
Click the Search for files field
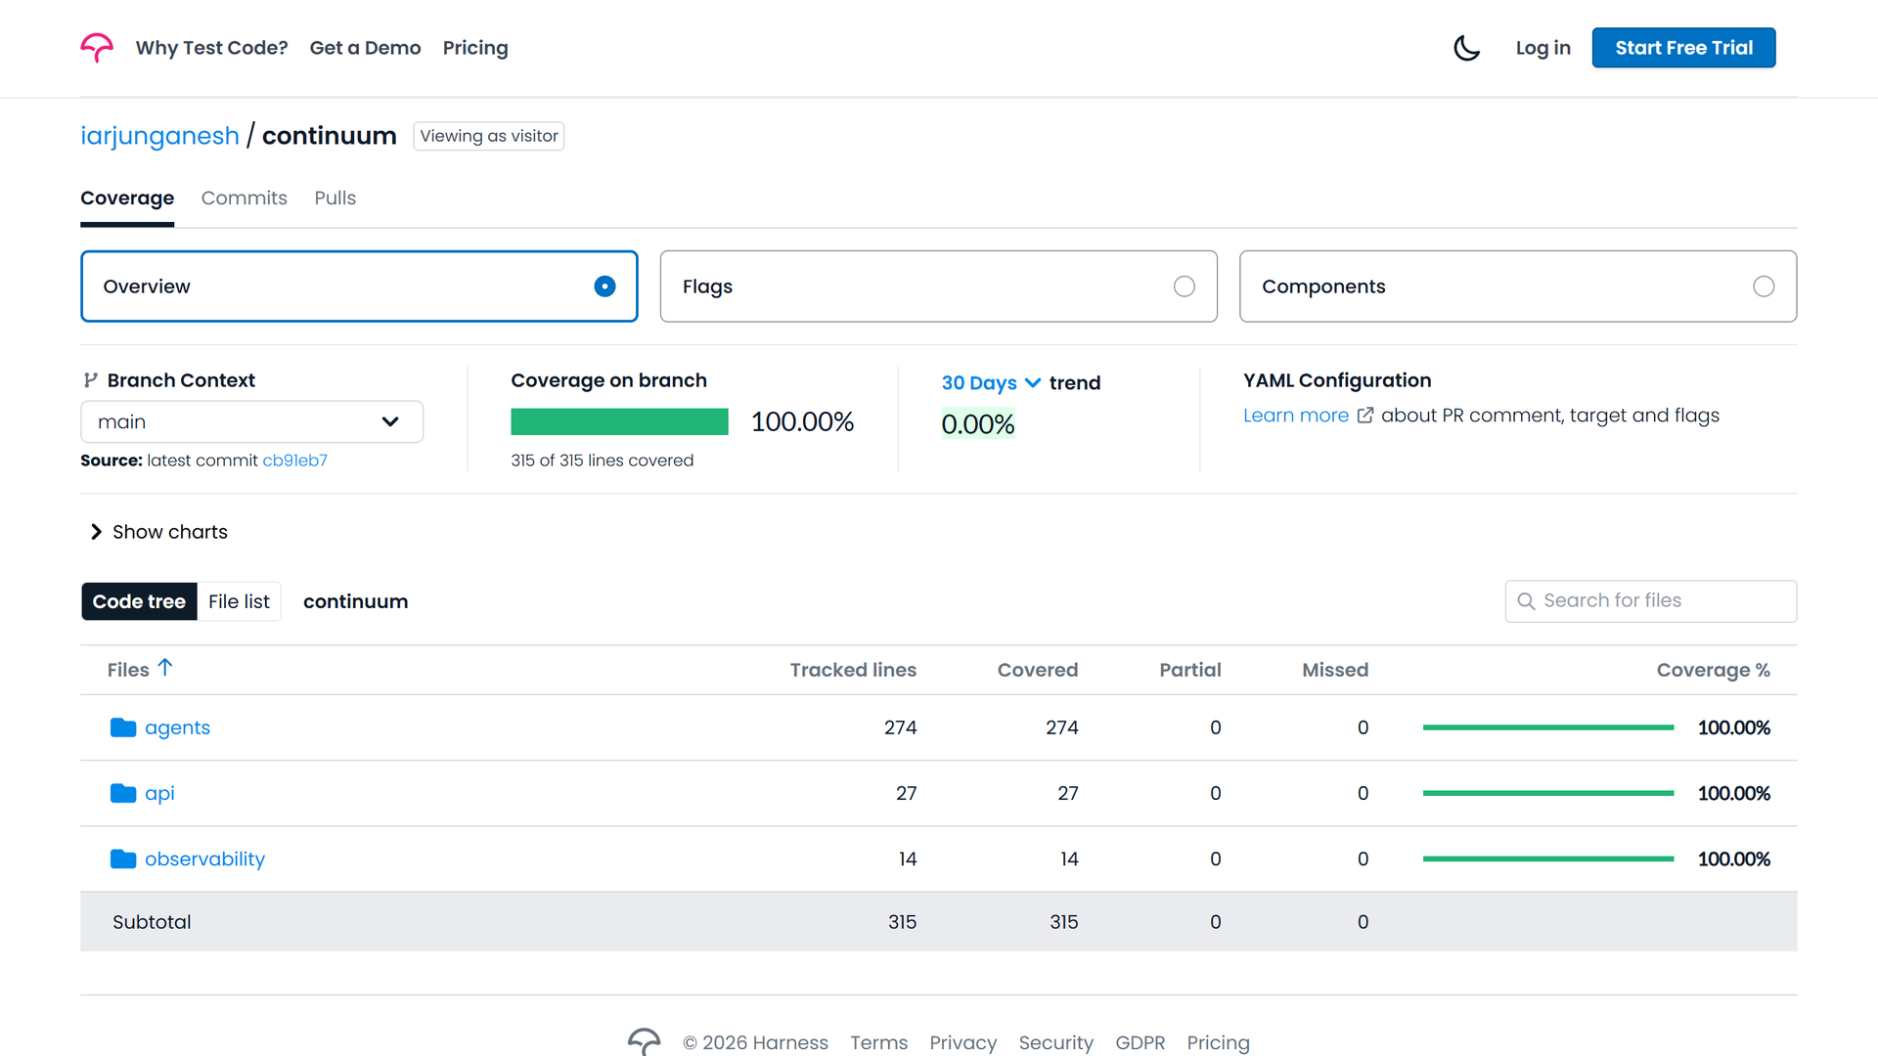pos(1650,601)
